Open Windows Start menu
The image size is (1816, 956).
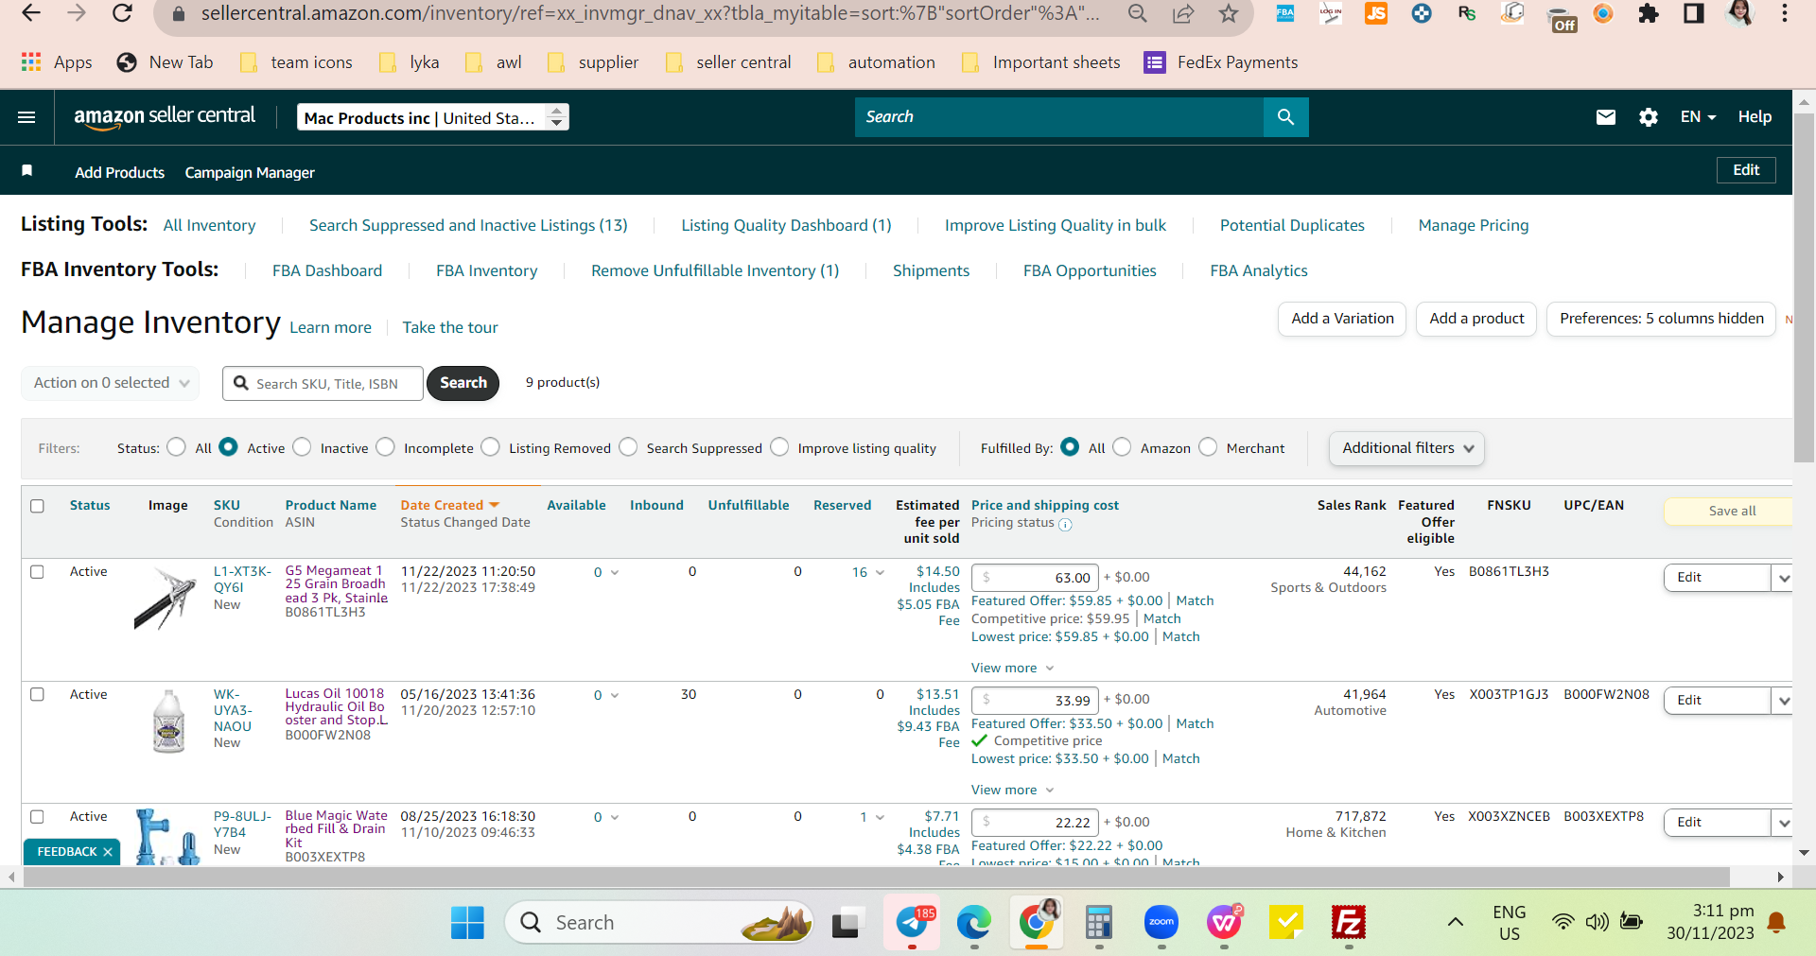coord(467,922)
